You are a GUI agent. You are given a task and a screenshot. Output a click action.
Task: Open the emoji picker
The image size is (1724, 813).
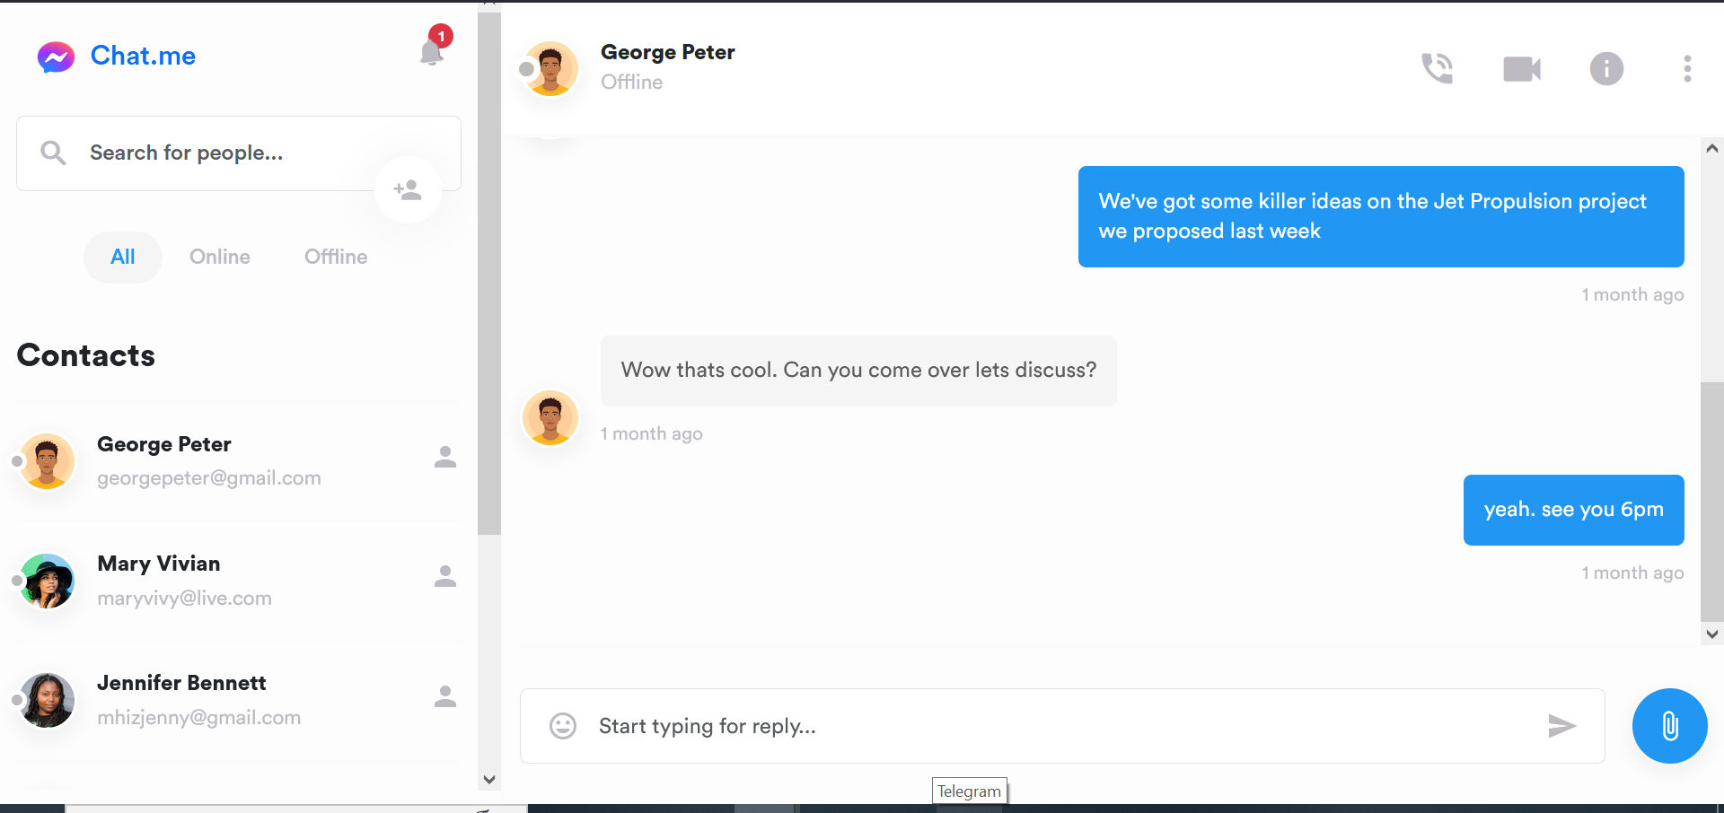562,725
